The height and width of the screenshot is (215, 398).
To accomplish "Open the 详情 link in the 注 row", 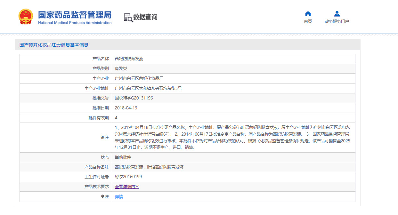I will pos(119,197).
